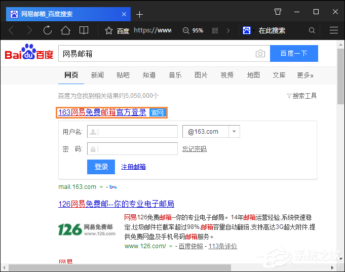Screen dimensions: 345x272
Task: Open the reading mode book icon
Action: 84,30
